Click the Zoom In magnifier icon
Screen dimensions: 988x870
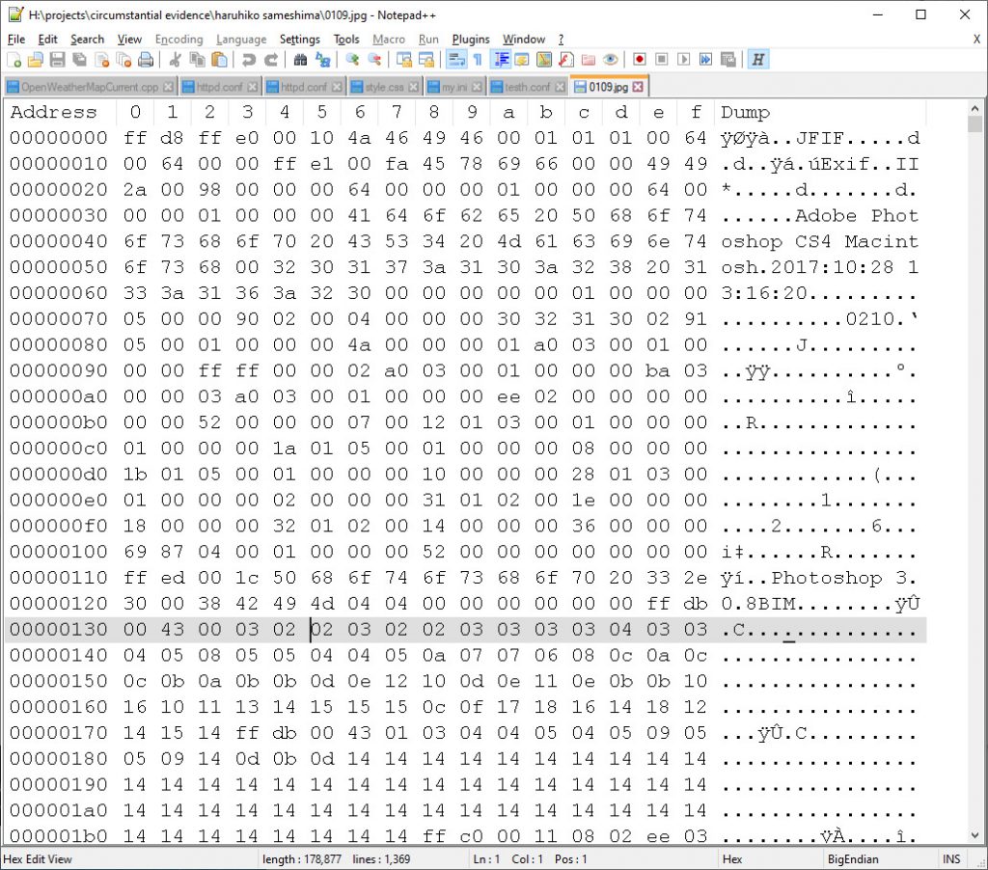(x=352, y=60)
